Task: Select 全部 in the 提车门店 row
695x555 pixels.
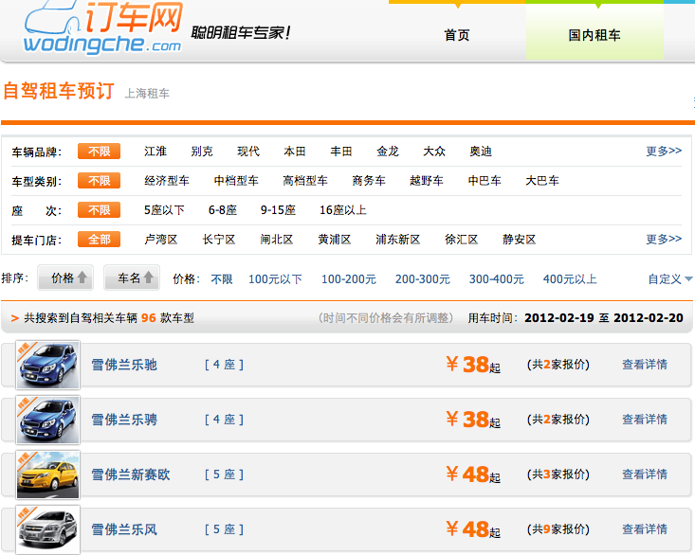Action: [99, 240]
